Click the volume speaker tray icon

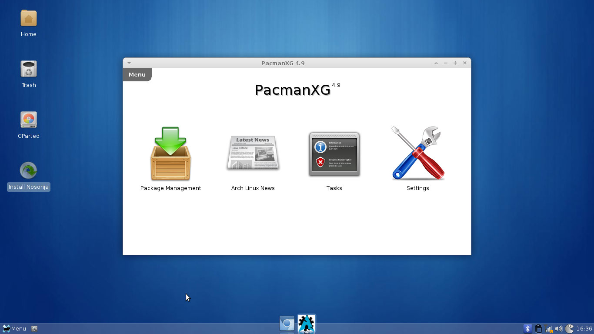coord(559,329)
